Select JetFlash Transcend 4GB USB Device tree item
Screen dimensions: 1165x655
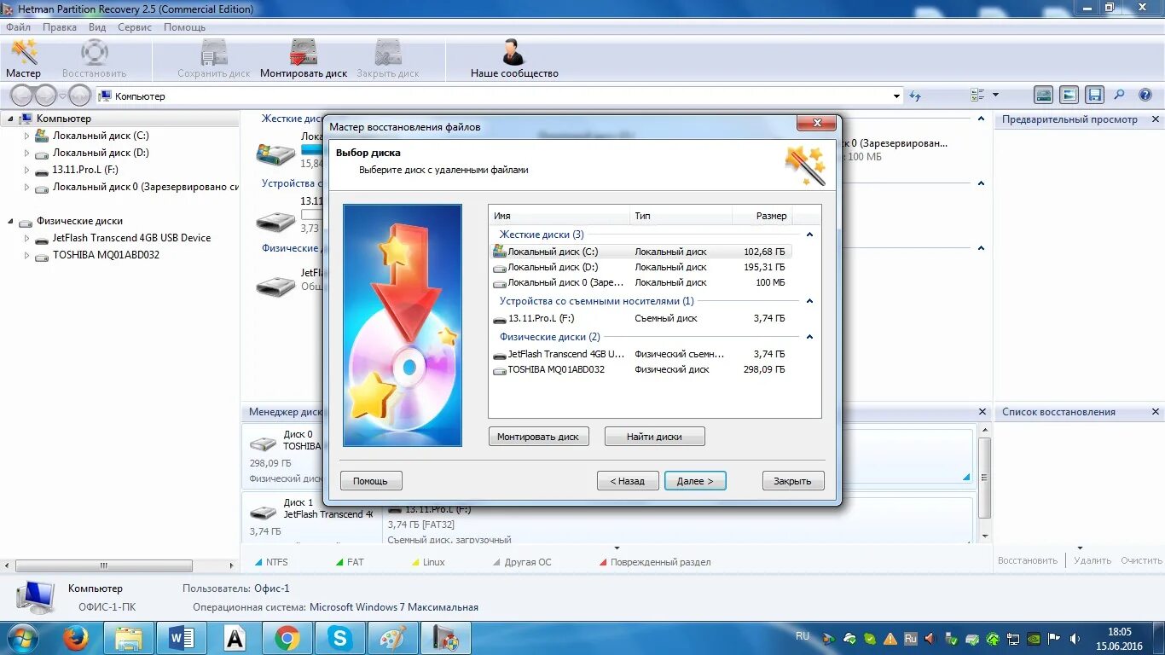click(x=131, y=238)
